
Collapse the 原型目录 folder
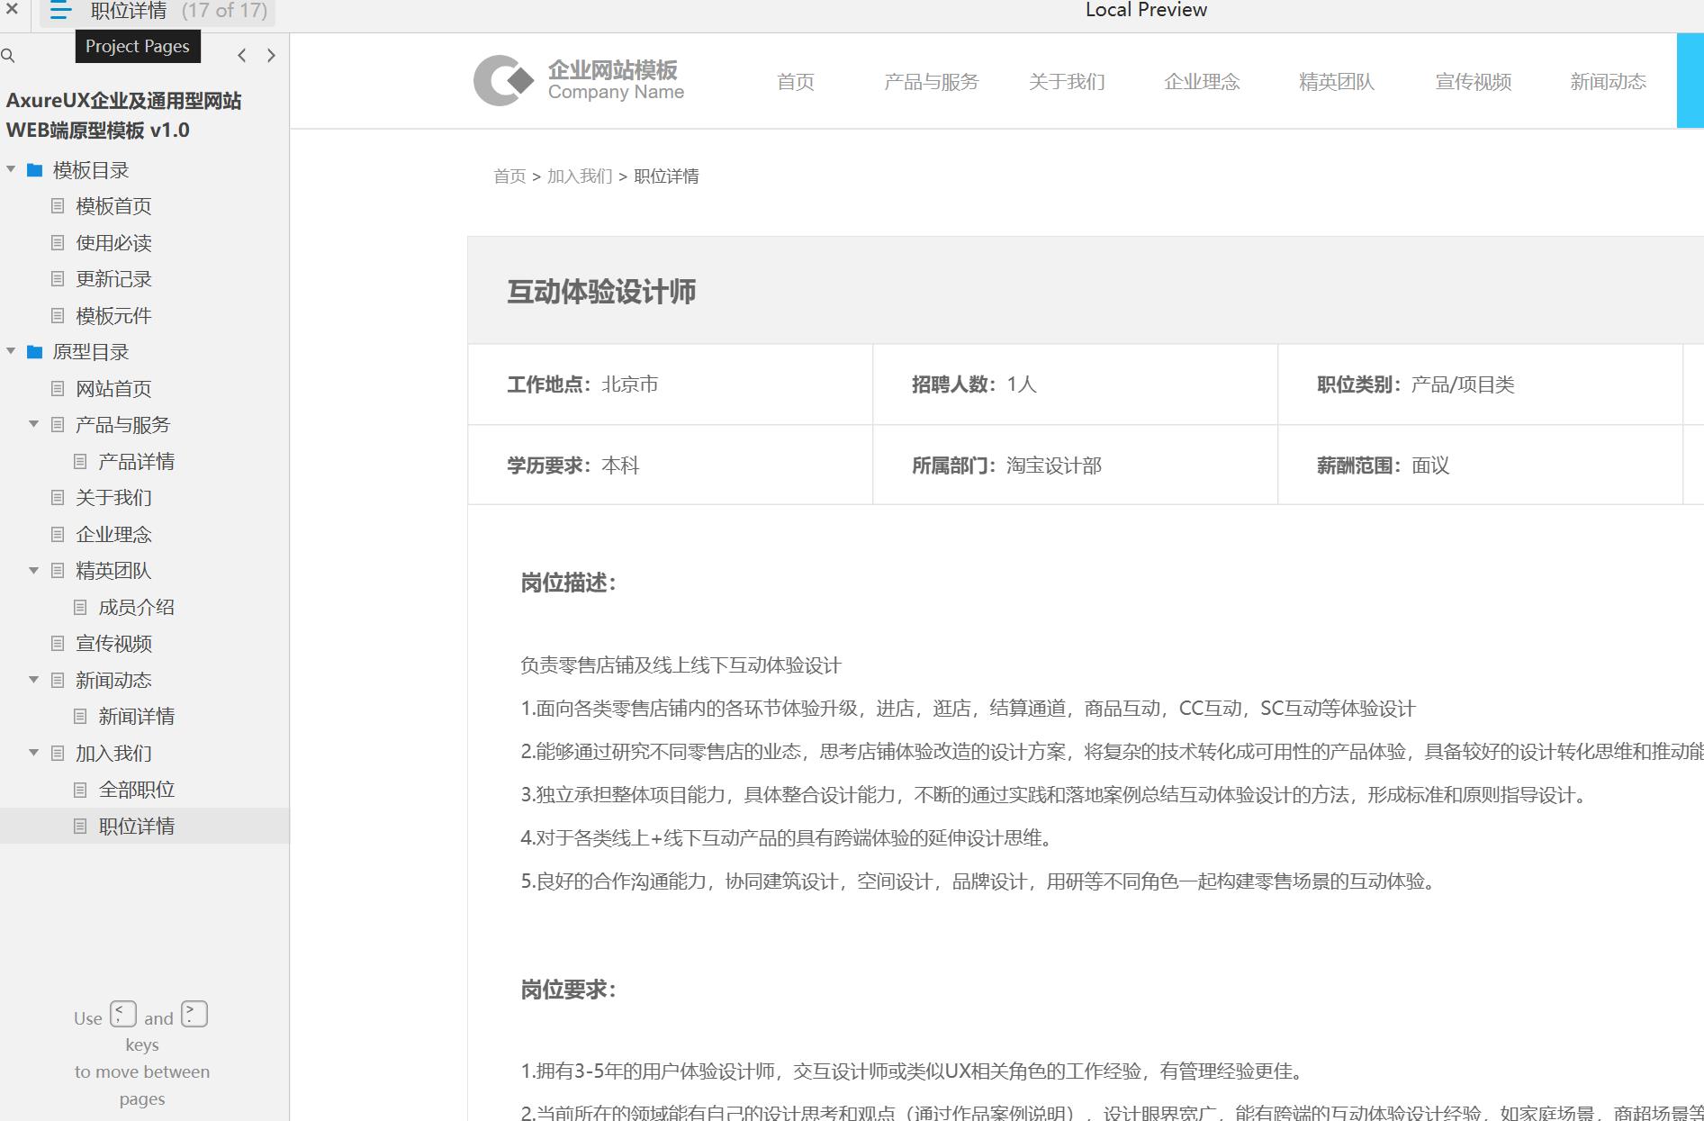(11, 351)
